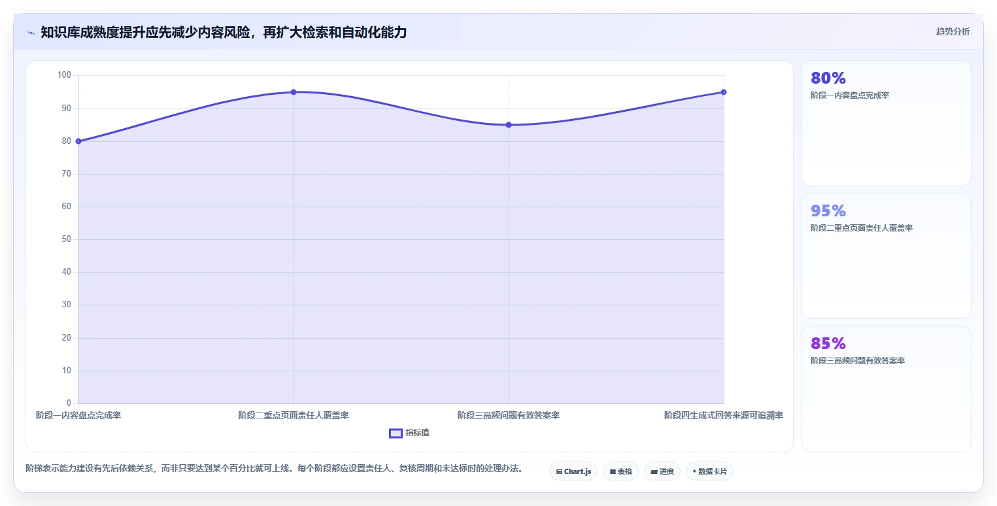Screen dimensions: 997x506
Task: Click the lightning icon beside the title
Action: pos(31,33)
